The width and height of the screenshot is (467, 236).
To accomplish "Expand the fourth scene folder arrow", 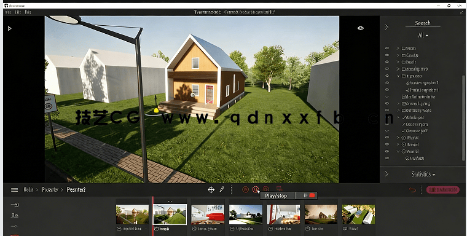I will click(x=398, y=69).
